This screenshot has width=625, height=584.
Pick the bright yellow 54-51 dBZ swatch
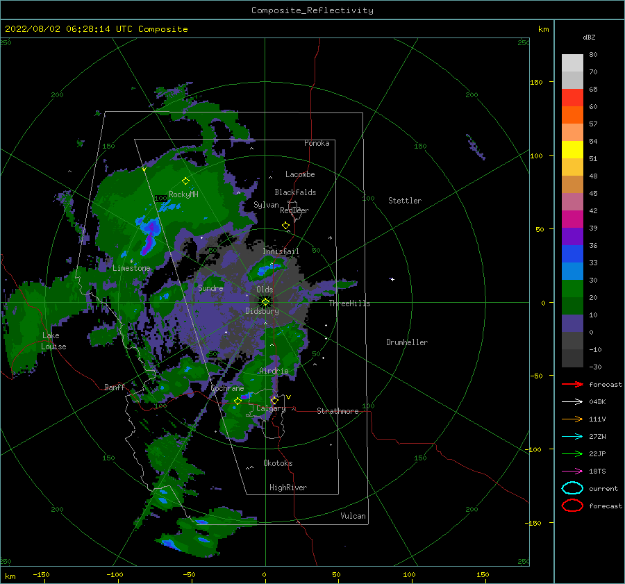(572, 149)
